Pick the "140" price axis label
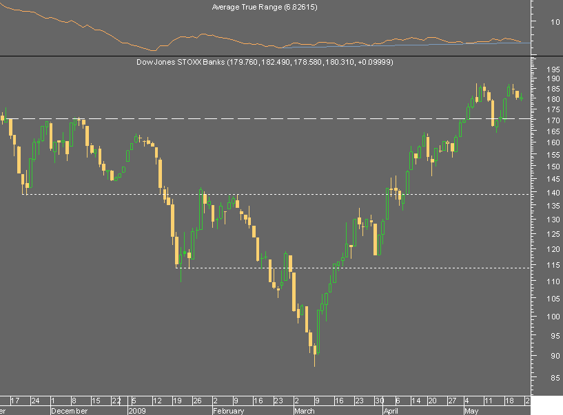The image size is (563, 415). coord(553,193)
